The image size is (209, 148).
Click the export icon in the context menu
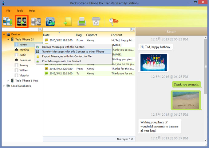(38, 56)
